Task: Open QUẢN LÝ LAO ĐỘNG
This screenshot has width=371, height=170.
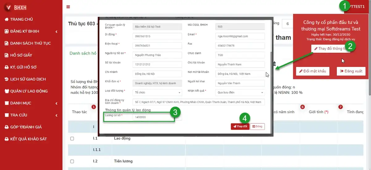Action: tap(29, 91)
